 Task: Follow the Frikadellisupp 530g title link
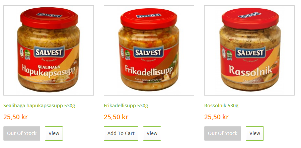[x=126, y=106]
